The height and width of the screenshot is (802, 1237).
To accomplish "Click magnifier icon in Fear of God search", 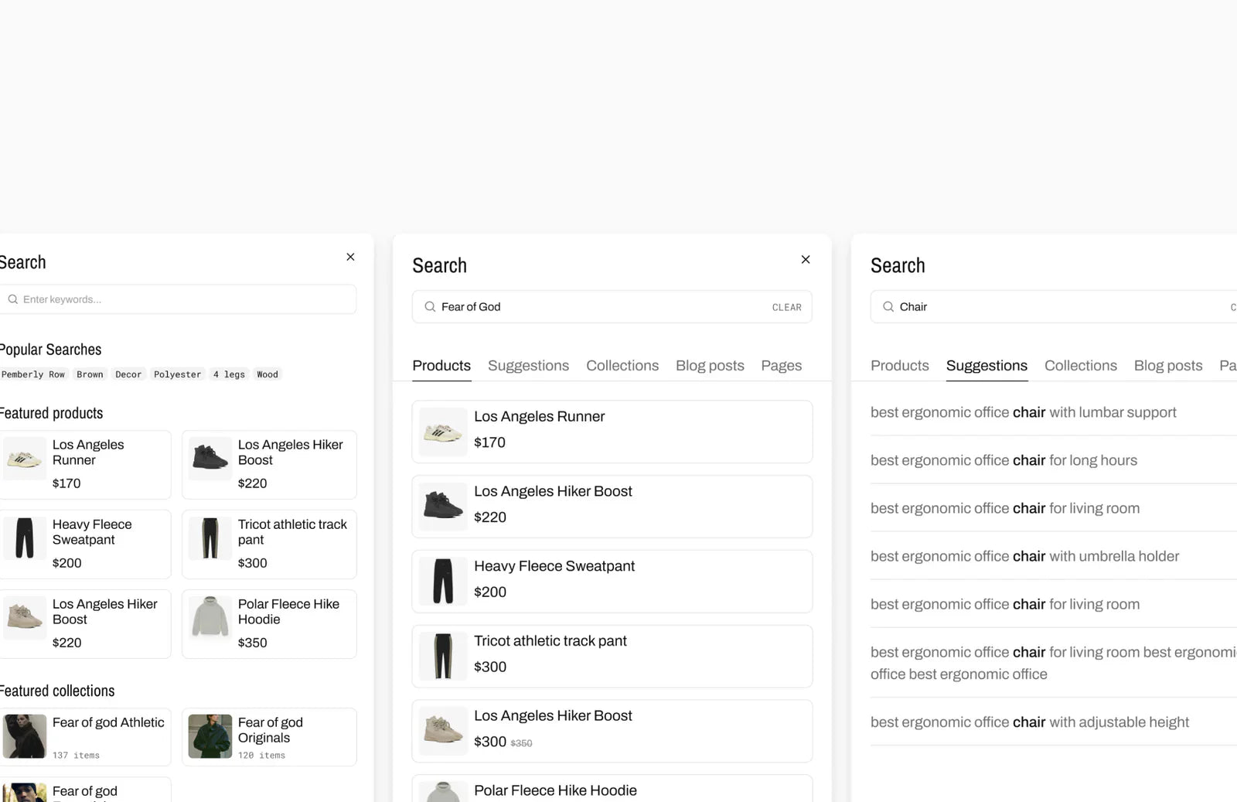I will (x=430, y=307).
